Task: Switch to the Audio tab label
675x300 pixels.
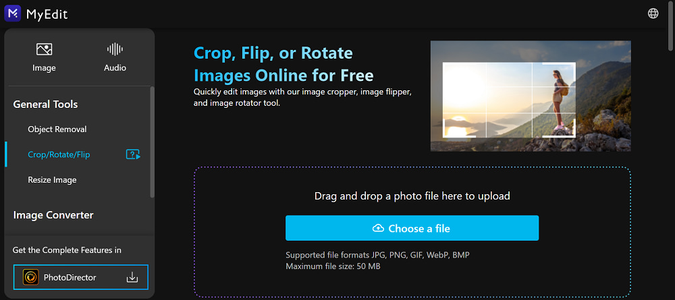Action: [115, 67]
